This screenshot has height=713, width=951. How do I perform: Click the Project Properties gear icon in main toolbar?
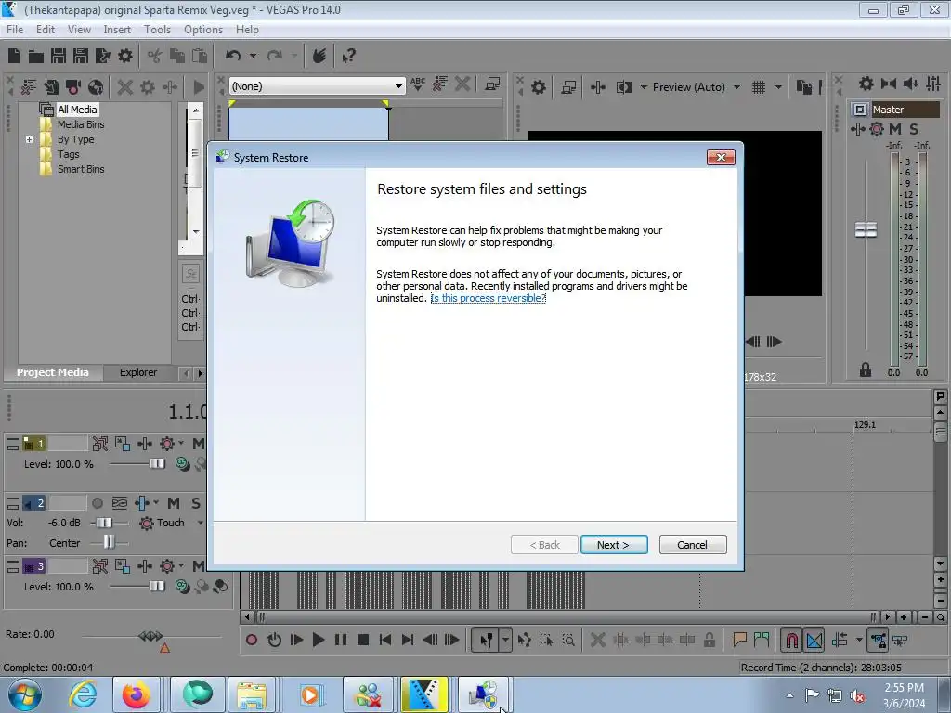click(125, 57)
